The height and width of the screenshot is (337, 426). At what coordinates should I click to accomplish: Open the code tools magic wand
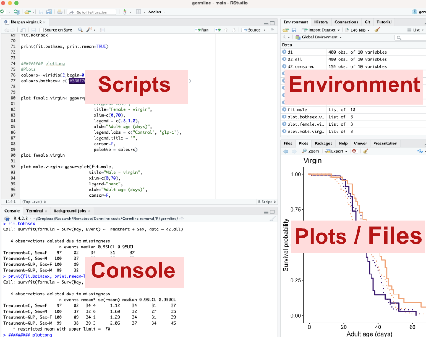(x=90, y=30)
